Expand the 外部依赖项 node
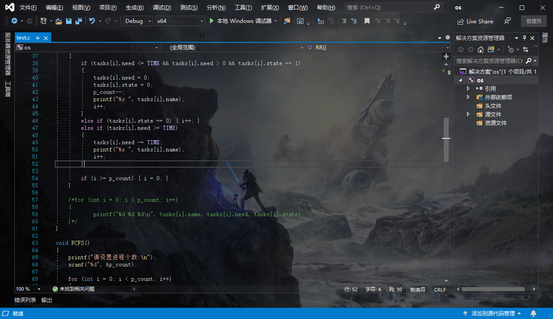The width and height of the screenshot is (553, 319). pyautogui.click(x=468, y=97)
